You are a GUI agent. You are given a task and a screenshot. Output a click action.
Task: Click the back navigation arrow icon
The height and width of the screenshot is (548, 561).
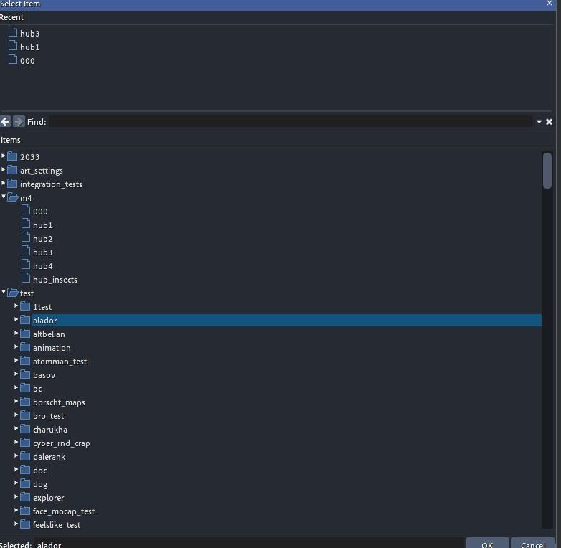click(6, 122)
